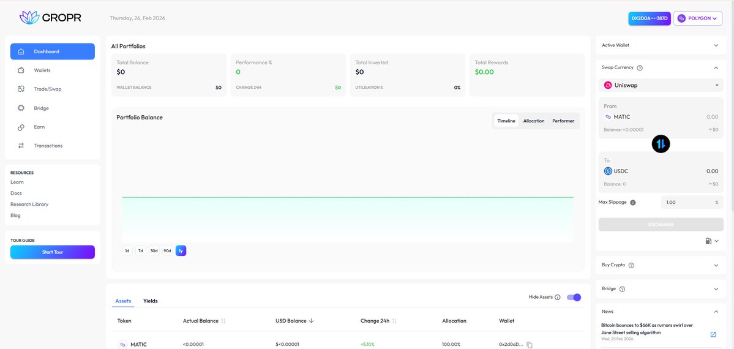Screen dimensions: 734x349
Task: Switch to the Timeline chart tab
Action: [506, 121]
